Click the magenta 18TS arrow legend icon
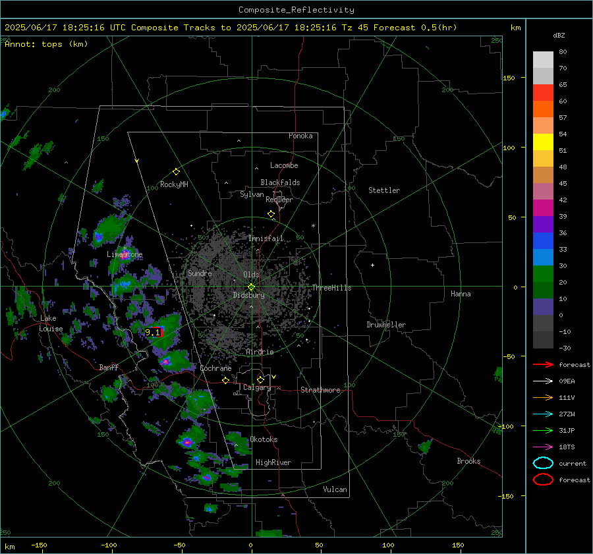This screenshot has height=554, width=593. [x=543, y=447]
